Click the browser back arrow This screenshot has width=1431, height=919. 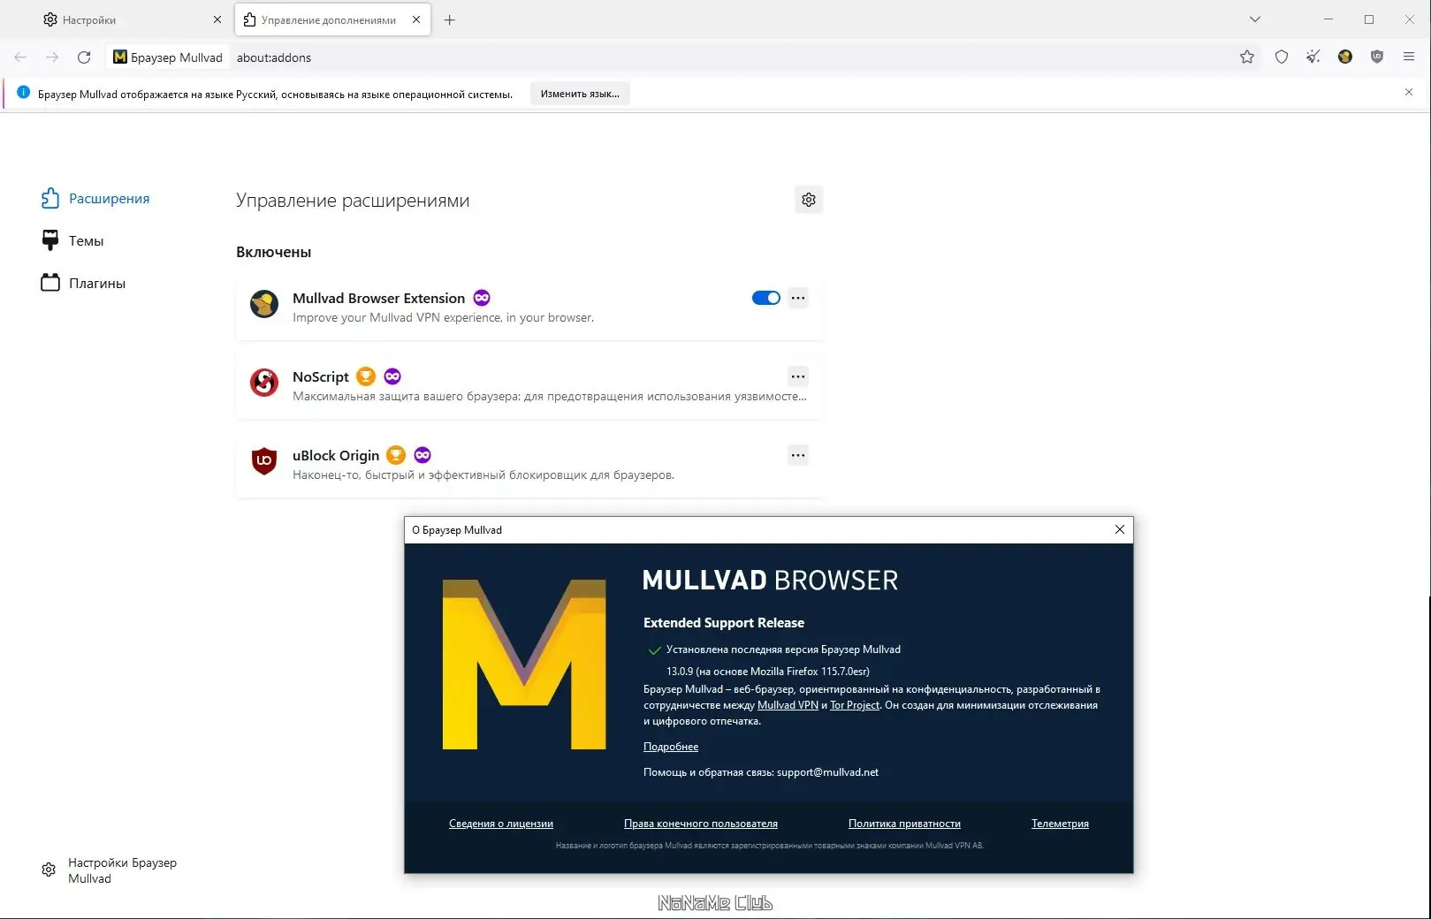[20, 57]
